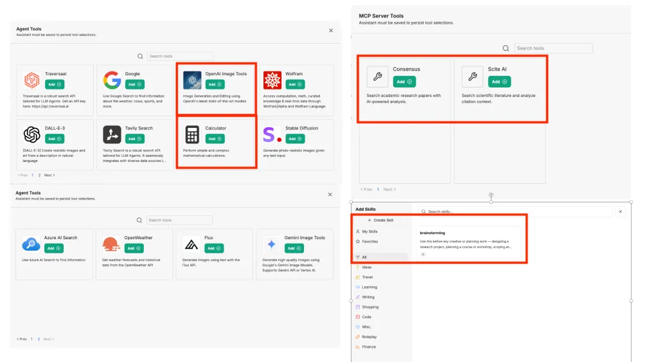
Task: Add the DALL-E-3 tool
Action: pyautogui.click(x=54, y=139)
